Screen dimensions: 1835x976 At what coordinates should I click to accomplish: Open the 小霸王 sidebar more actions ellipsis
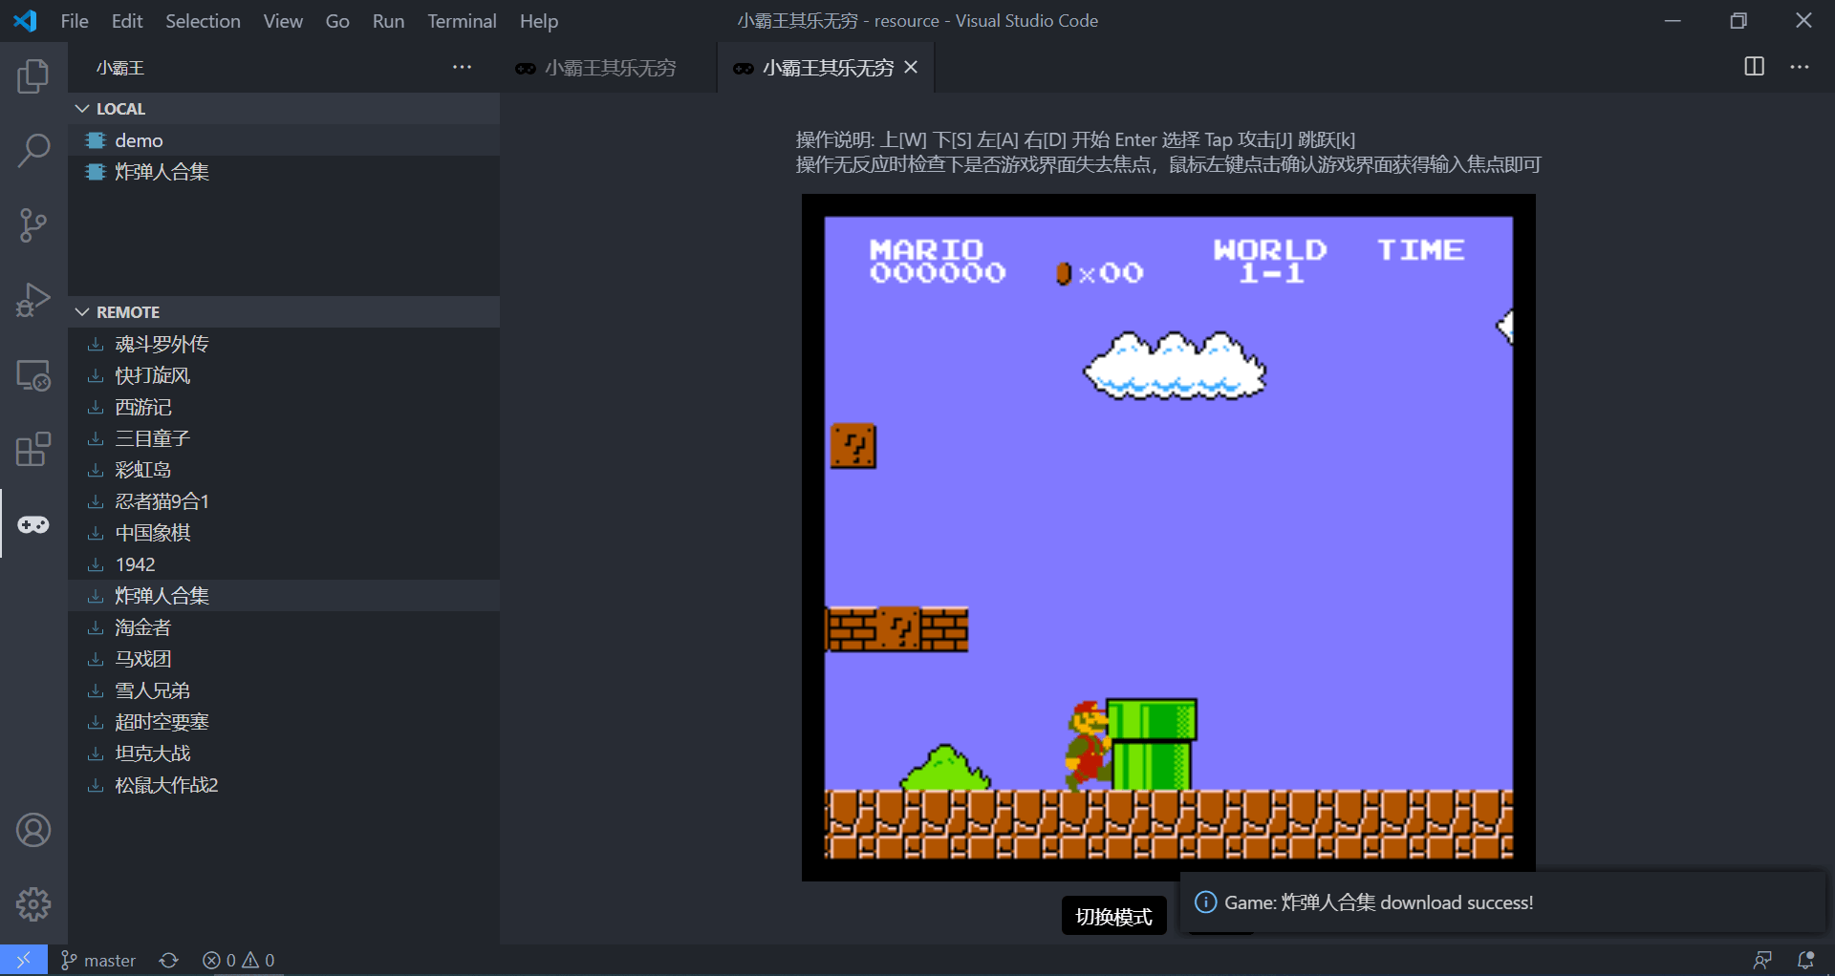click(463, 67)
